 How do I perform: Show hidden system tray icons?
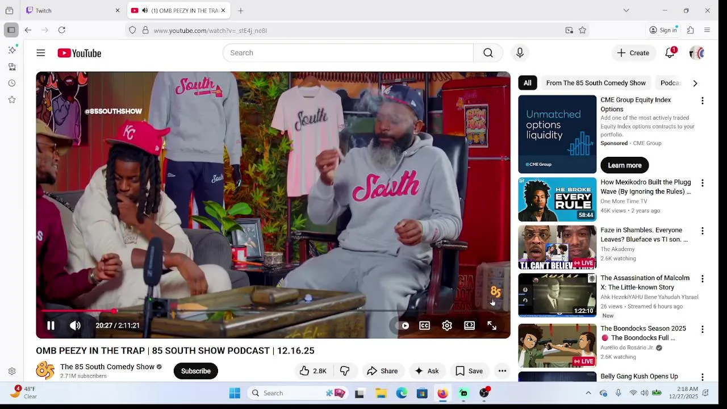click(588, 393)
